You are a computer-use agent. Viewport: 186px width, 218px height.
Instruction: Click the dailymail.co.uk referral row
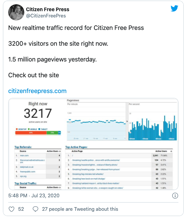pyautogui.click(x=38, y=167)
